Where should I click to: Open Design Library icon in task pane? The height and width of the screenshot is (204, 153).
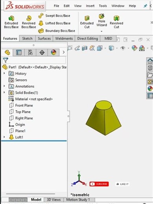point(150,68)
